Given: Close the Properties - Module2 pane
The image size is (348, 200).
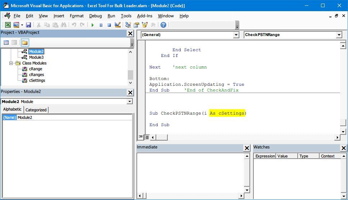Looking at the screenshot, I should point(130,93).
